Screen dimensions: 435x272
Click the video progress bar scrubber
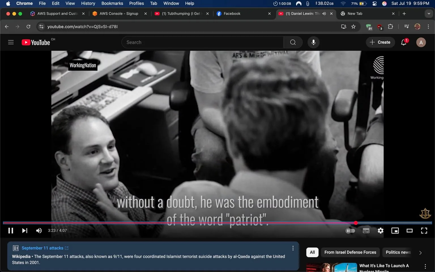(x=356, y=223)
